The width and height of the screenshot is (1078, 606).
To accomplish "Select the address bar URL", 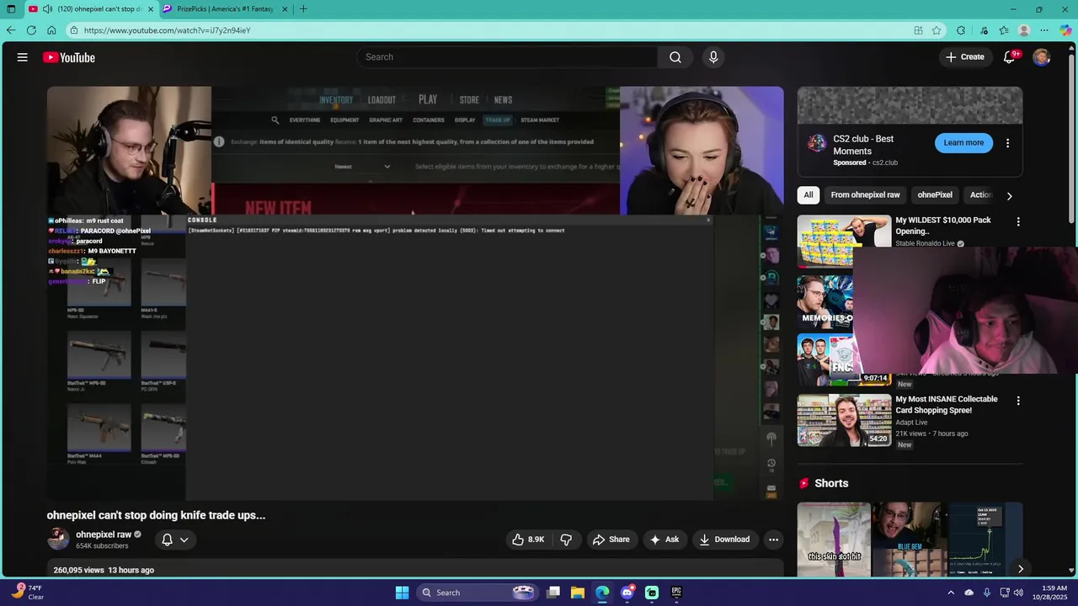I will (x=167, y=30).
